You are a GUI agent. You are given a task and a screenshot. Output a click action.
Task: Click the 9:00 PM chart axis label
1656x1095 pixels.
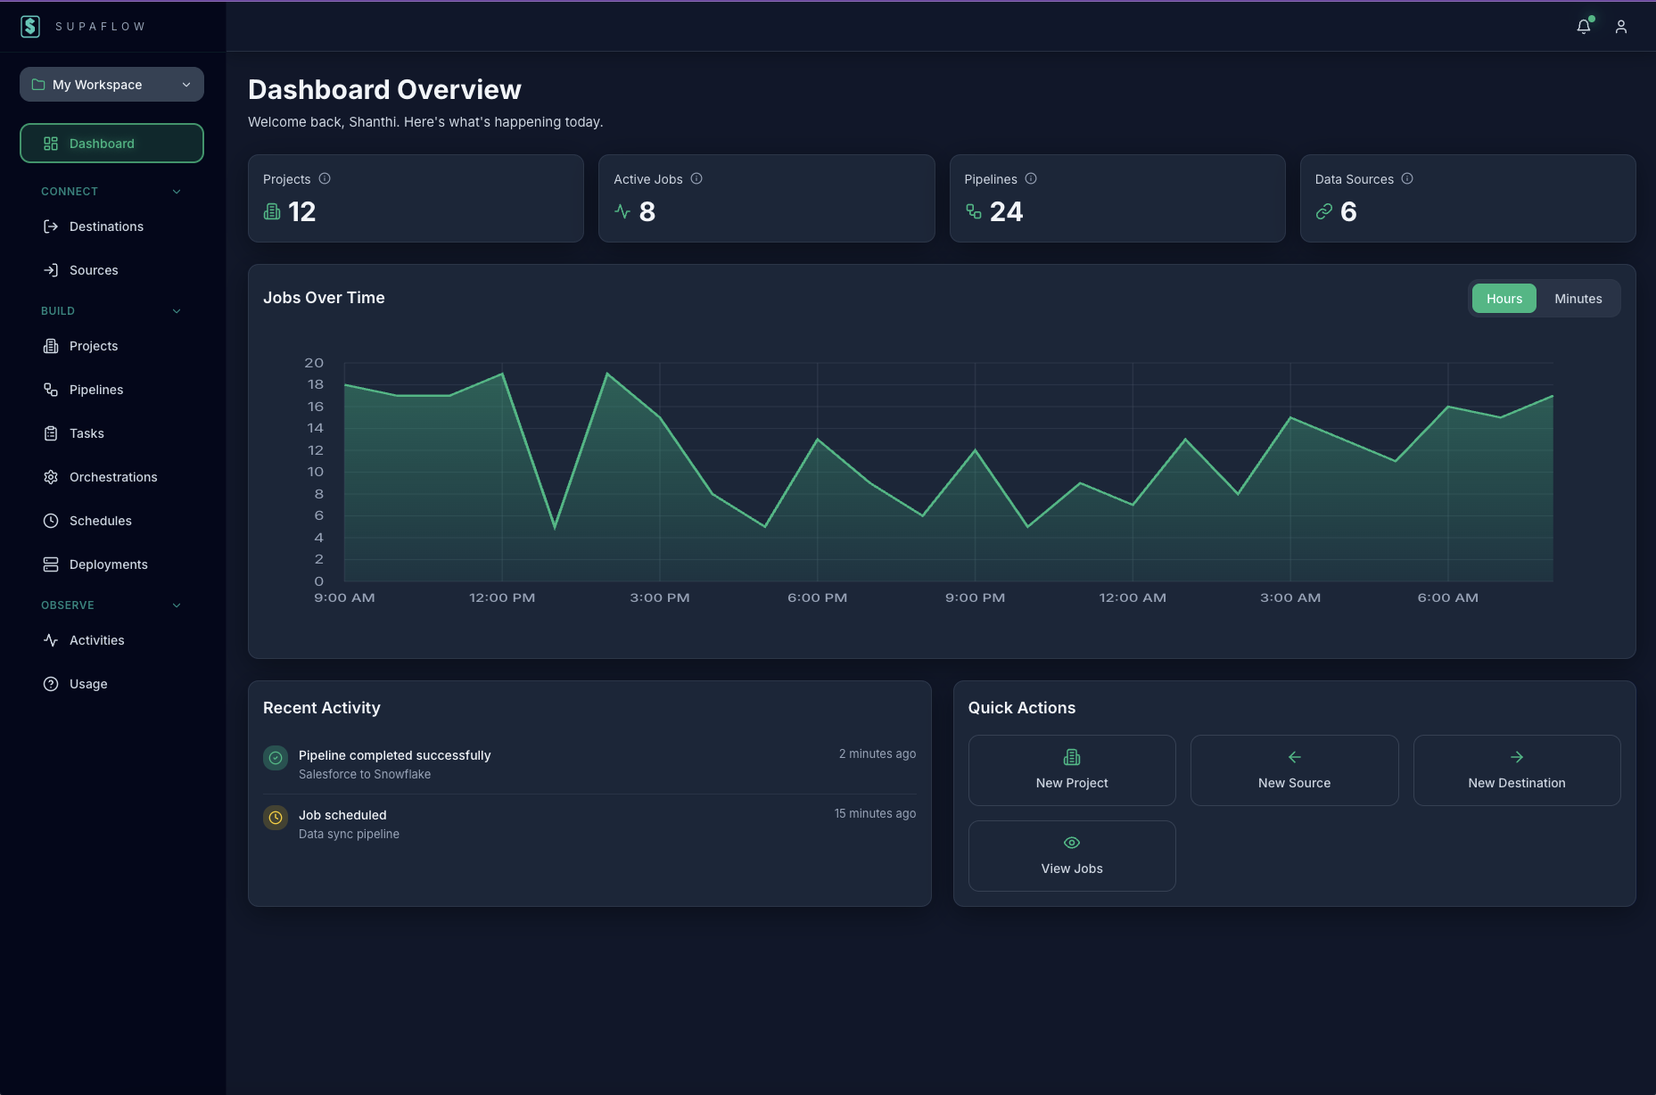(975, 597)
